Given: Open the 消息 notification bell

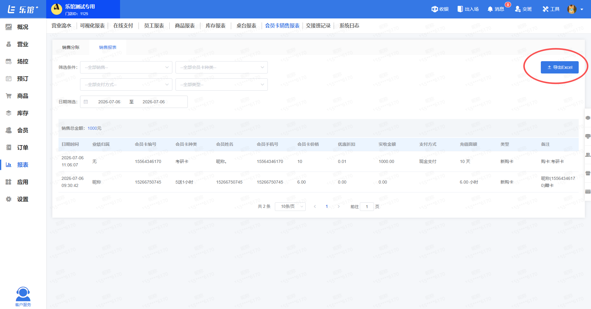Looking at the screenshot, I should tap(490, 9).
